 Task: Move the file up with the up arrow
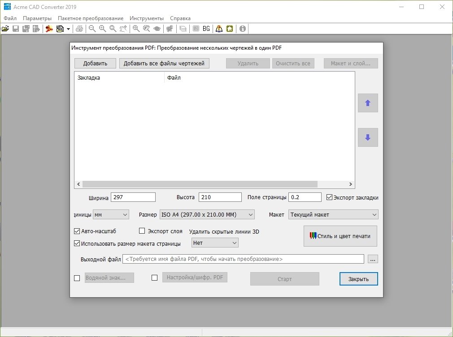tap(368, 103)
